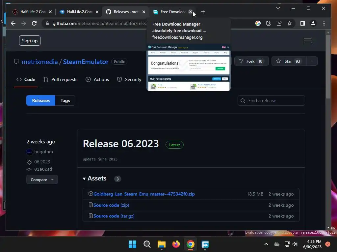Image resolution: width=337 pixels, height=252 pixels.
Task: Click the Free Download Manager preview thumbnail
Action: pyautogui.click(x=189, y=68)
